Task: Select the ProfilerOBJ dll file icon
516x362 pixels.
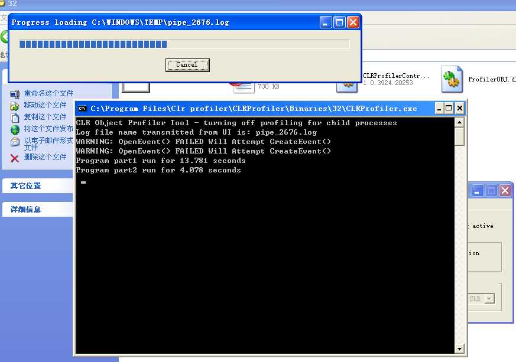Action: (452, 79)
